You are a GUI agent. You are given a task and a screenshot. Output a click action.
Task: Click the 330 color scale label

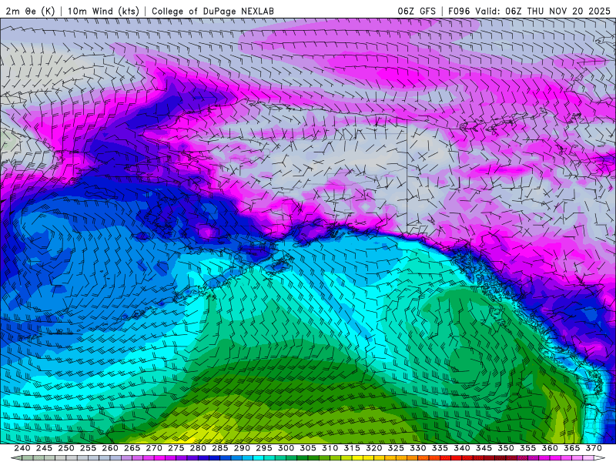pos(418,448)
